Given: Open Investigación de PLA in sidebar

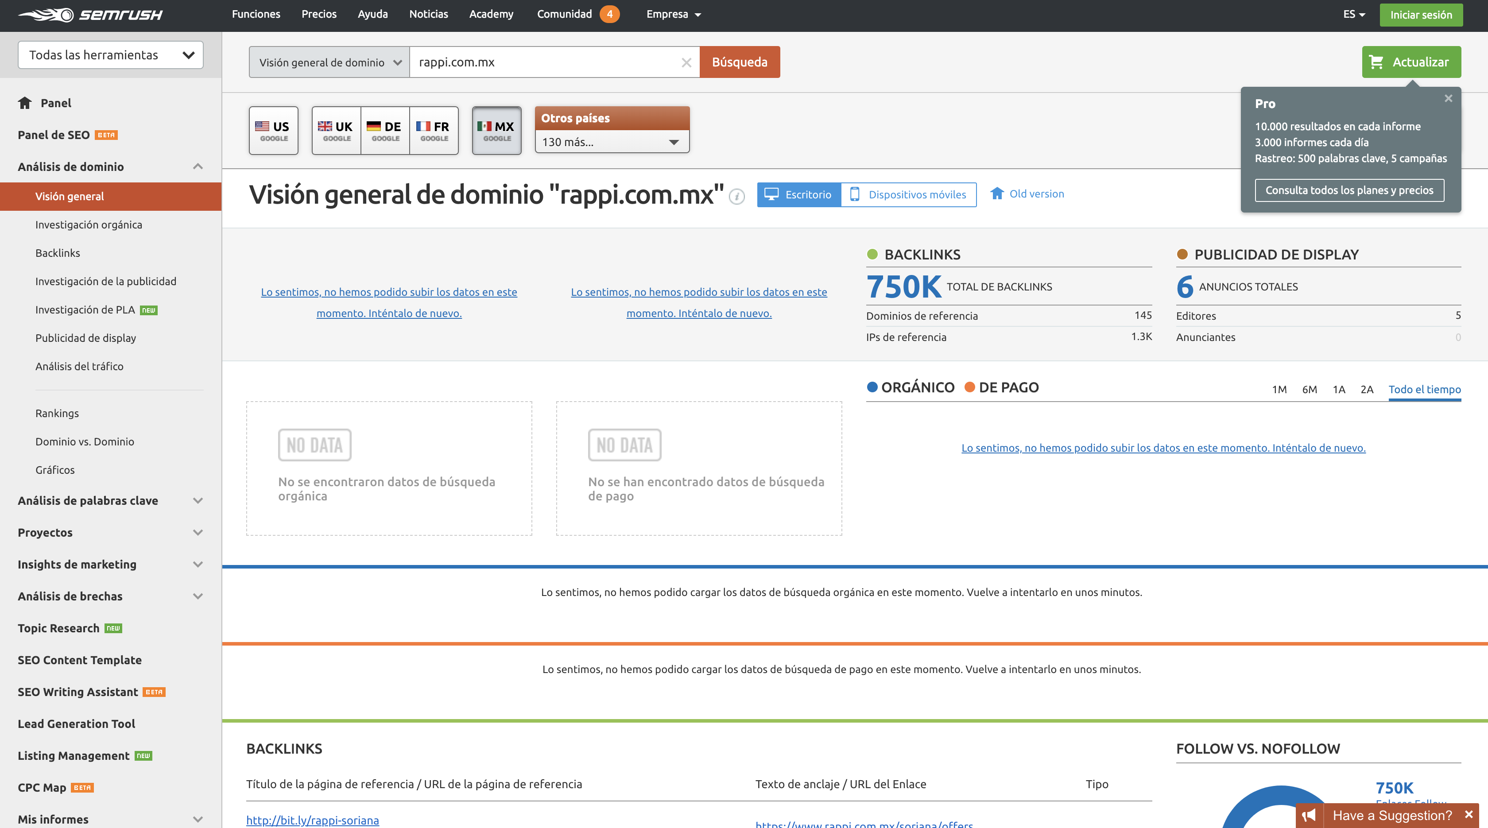Looking at the screenshot, I should (x=85, y=310).
